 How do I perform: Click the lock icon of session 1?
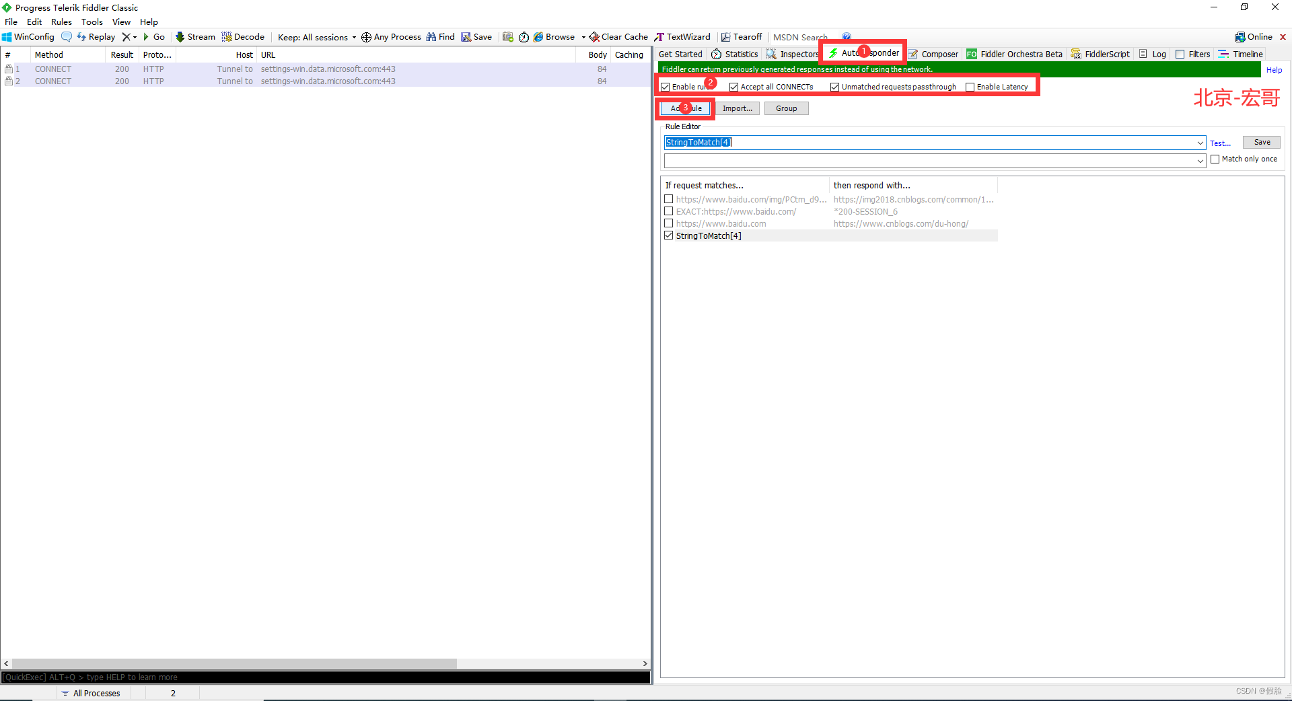point(9,69)
